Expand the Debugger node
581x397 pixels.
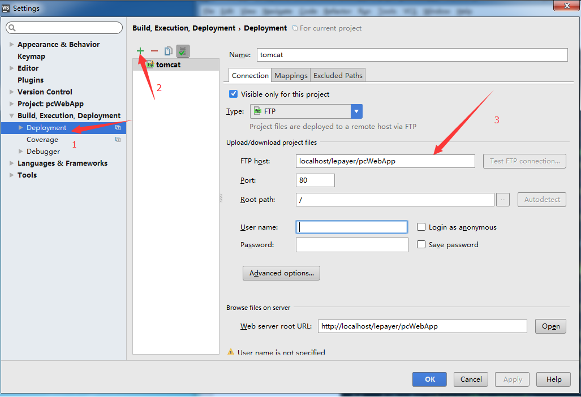point(21,151)
